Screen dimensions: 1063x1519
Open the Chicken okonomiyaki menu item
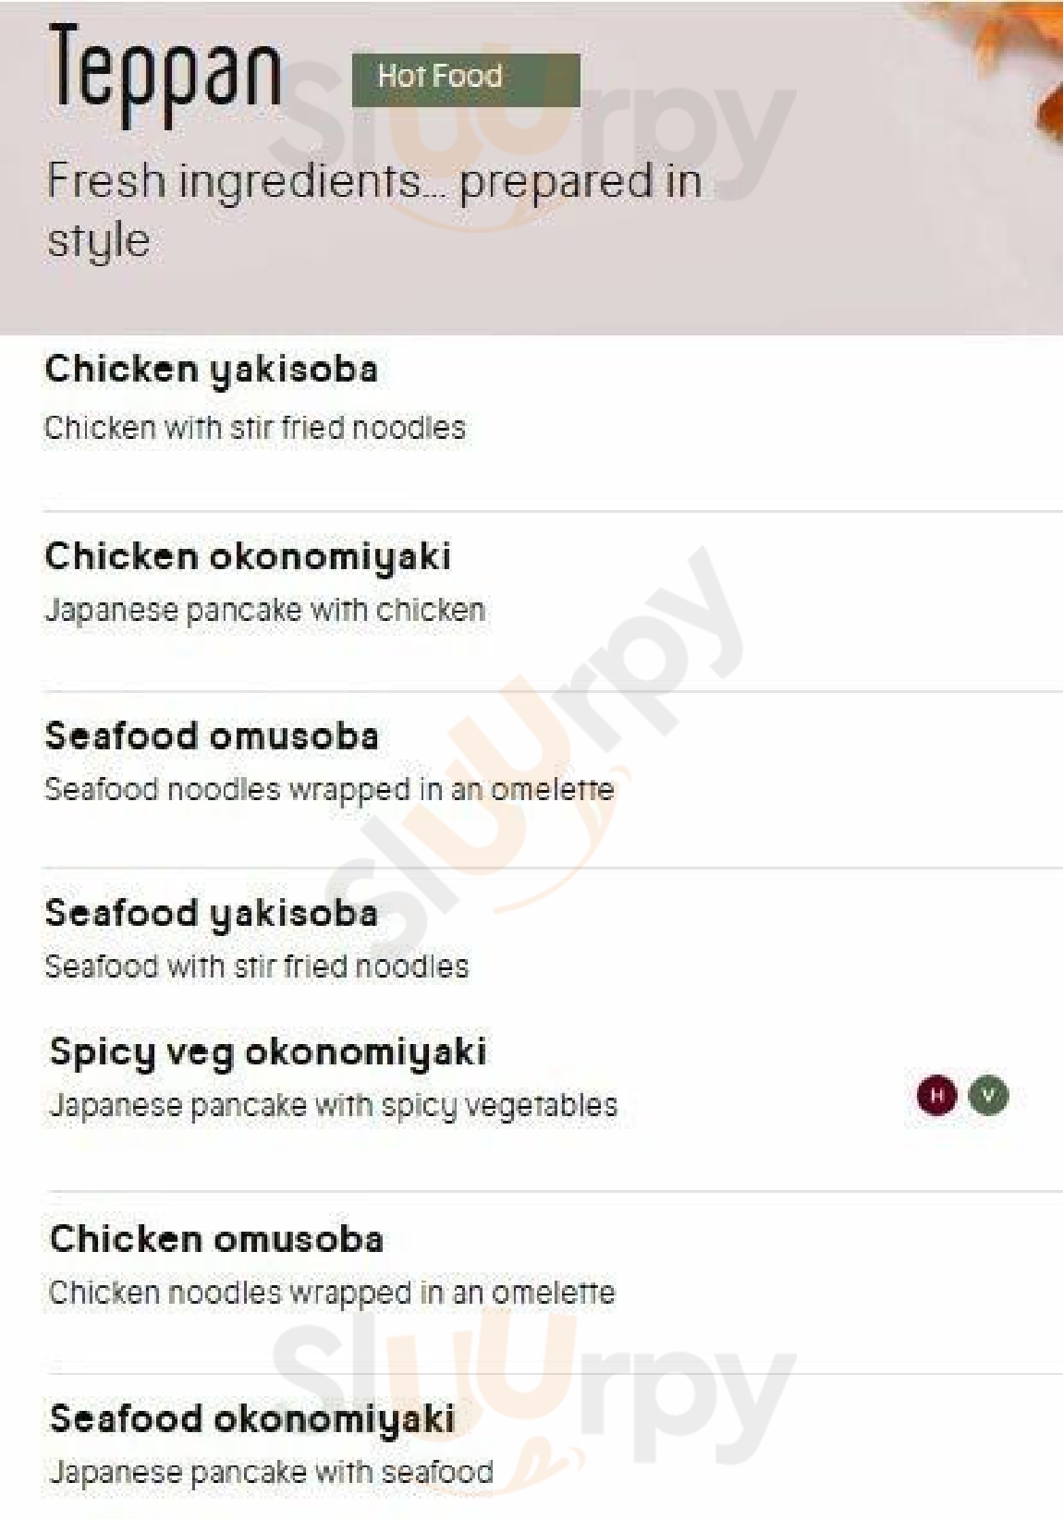(x=248, y=557)
